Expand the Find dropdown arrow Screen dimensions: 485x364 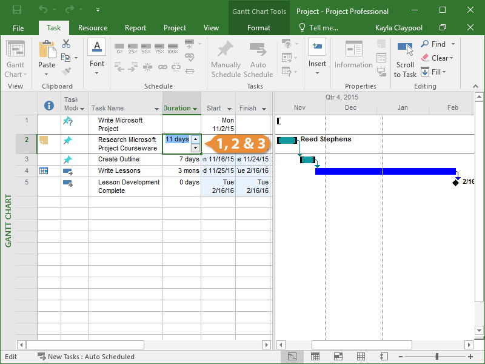tap(453, 44)
